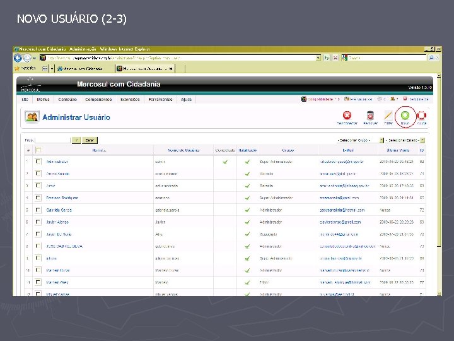Viewport: 454px width, 341px height.
Task: Click the logged-in users count icon
Action: click(393, 99)
